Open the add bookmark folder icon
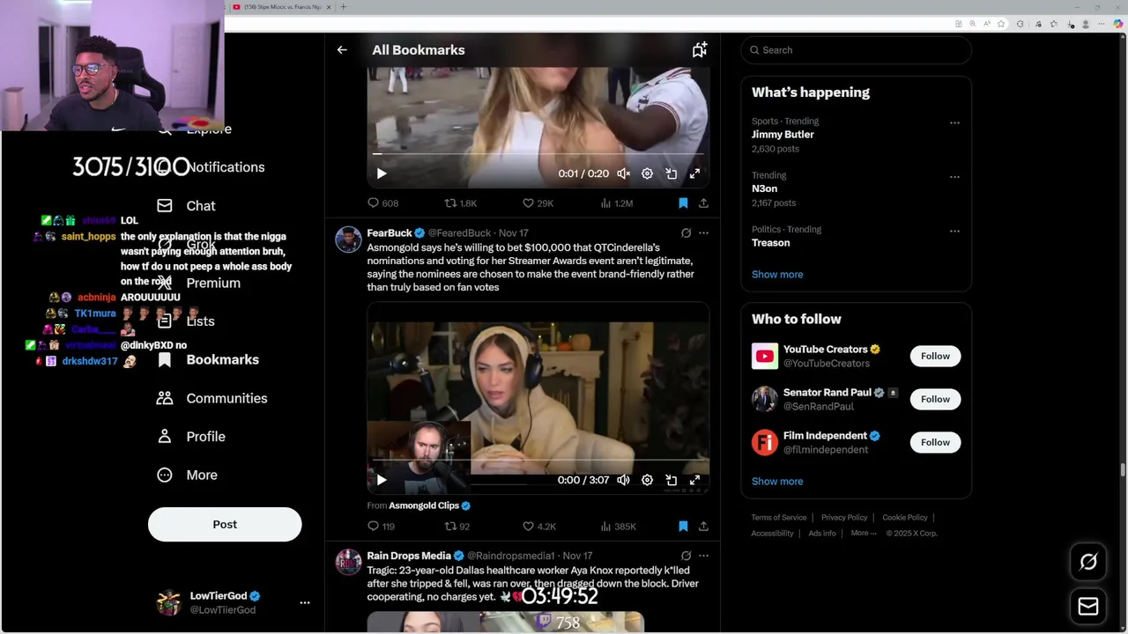 tap(699, 50)
